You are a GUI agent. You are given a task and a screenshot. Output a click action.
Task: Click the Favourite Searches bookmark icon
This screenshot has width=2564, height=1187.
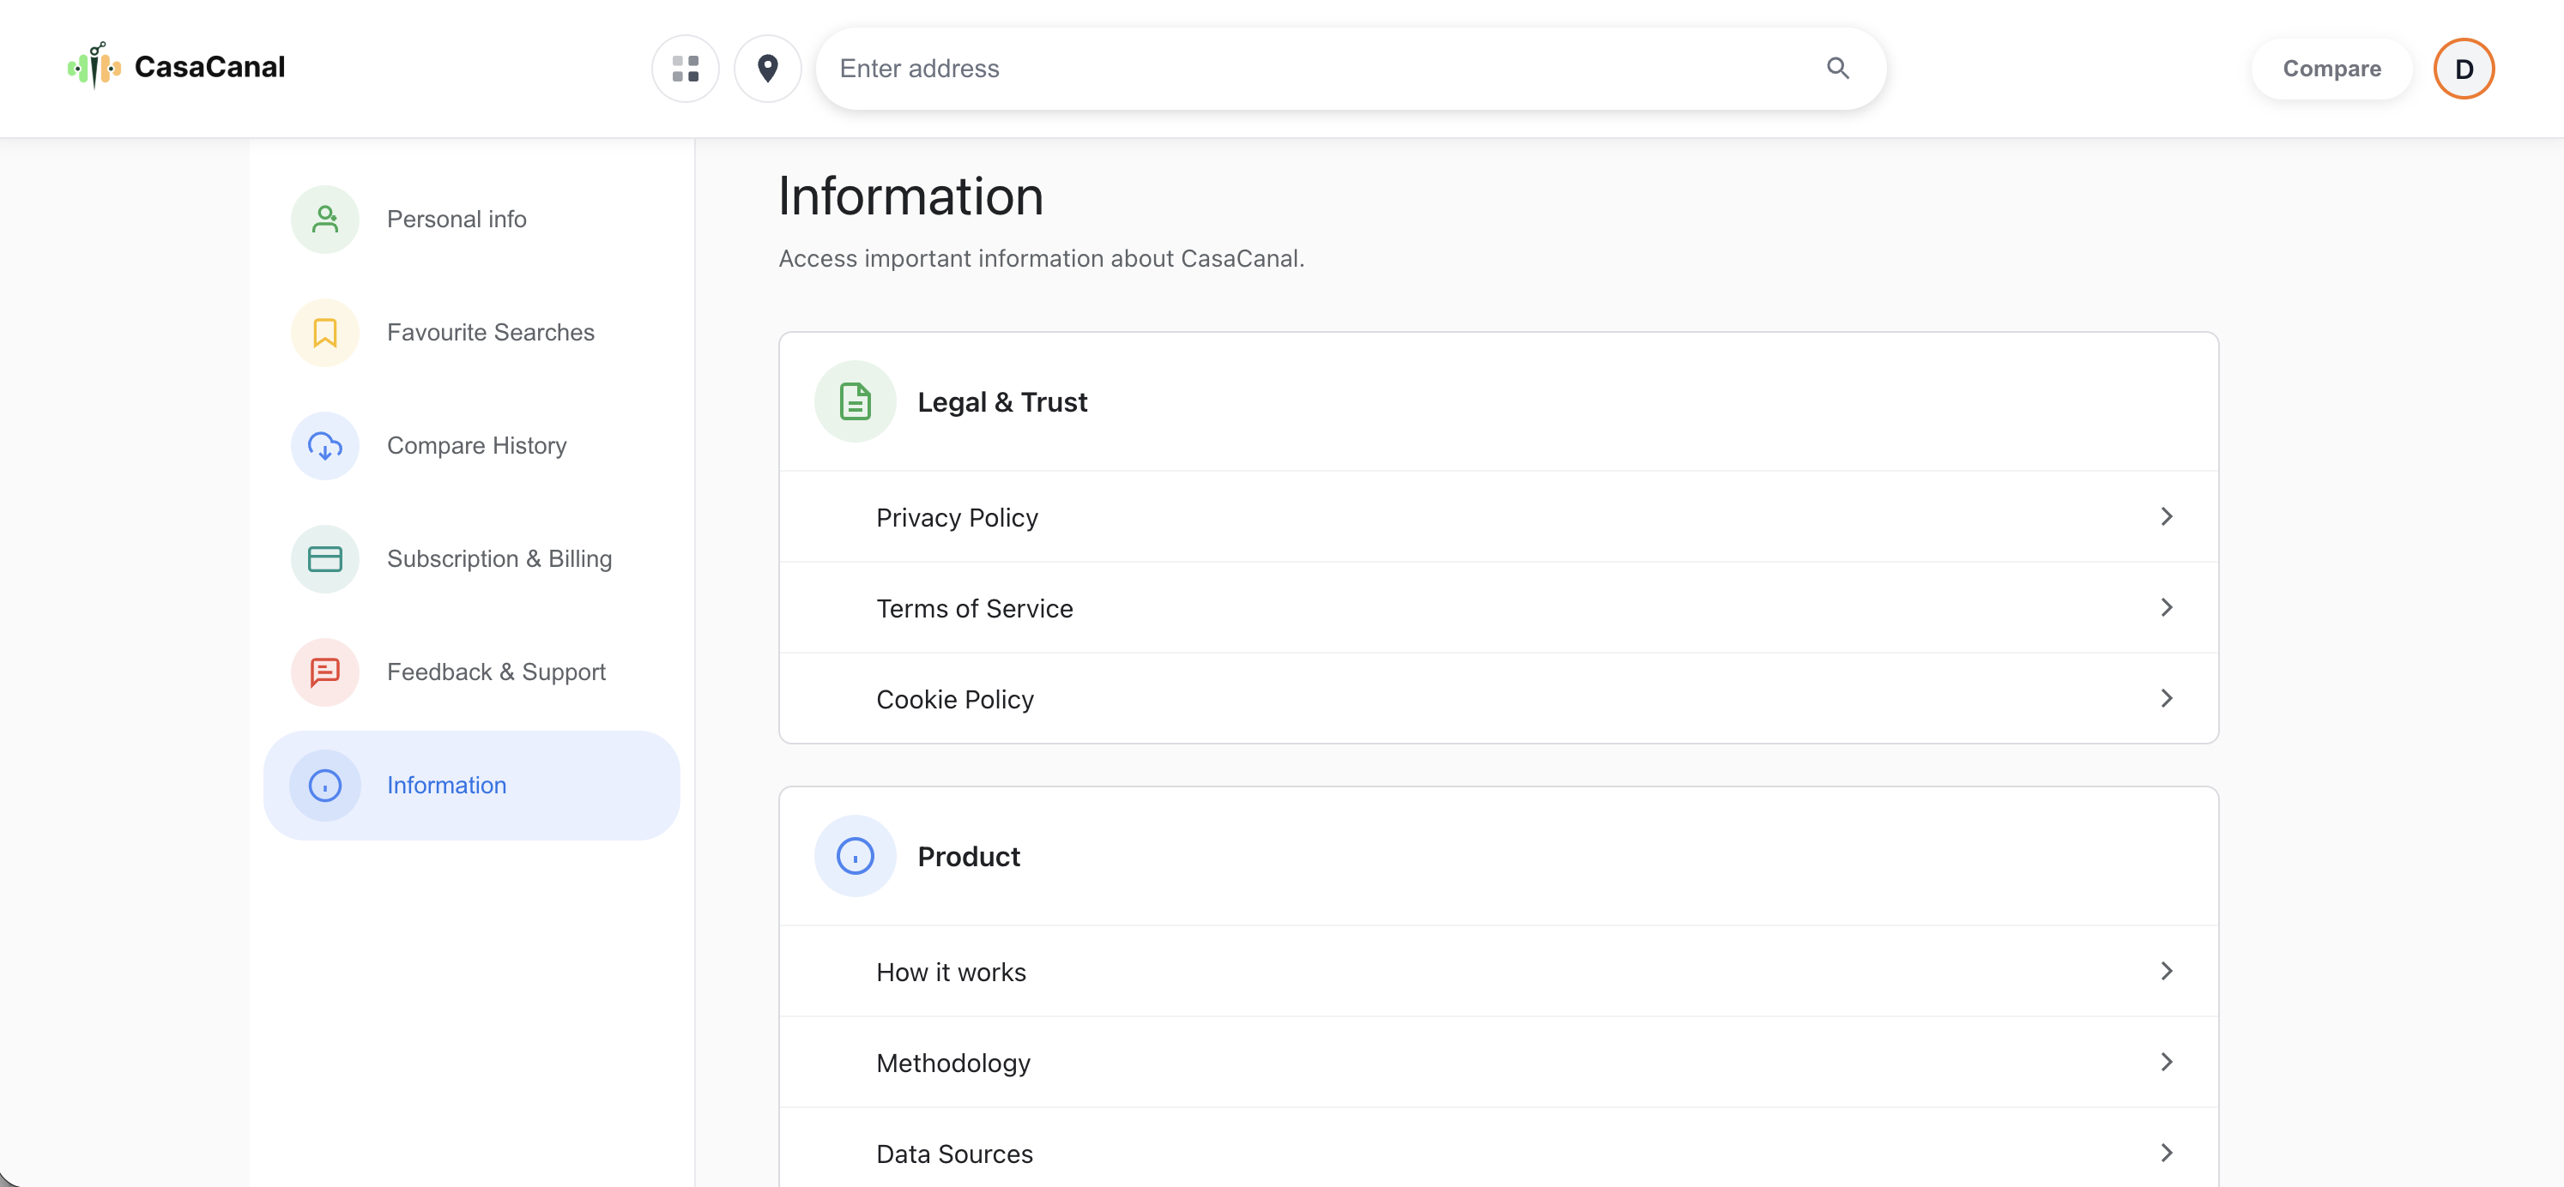point(324,332)
